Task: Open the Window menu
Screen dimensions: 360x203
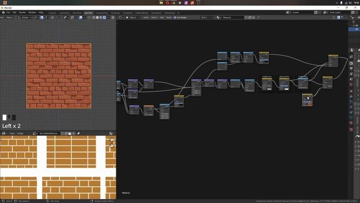Action: [x=32, y=12]
